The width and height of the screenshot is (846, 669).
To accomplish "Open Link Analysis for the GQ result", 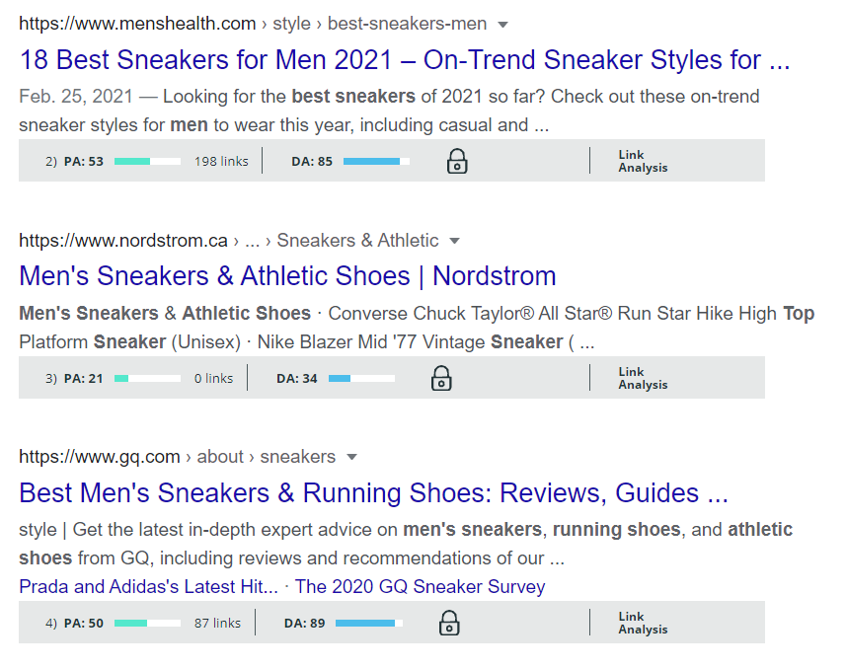I will click(643, 623).
